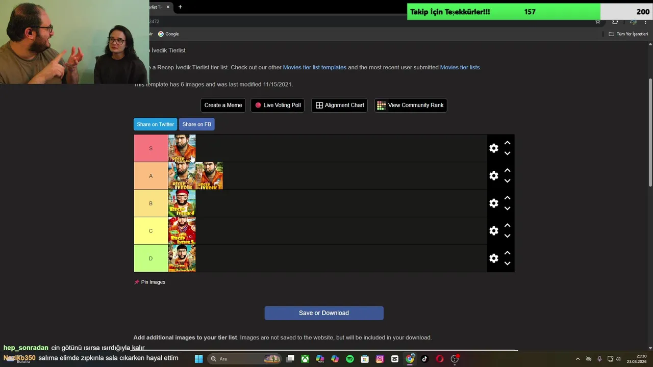Open a new browser tab
Screen dimensions: 653x367
coord(180,7)
